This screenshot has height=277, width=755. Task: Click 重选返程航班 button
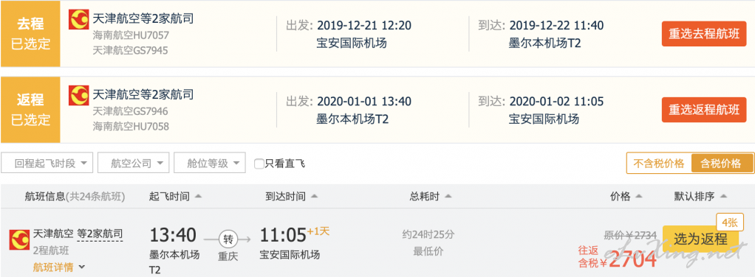coord(703,110)
